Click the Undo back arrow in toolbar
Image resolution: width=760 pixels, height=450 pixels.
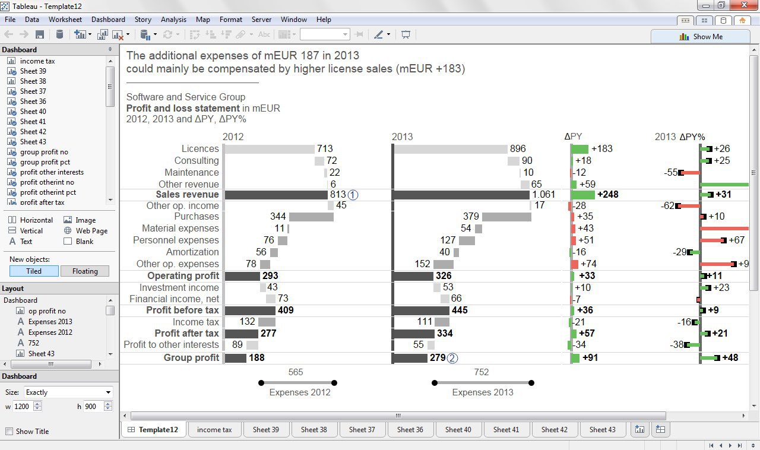[9, 34]
